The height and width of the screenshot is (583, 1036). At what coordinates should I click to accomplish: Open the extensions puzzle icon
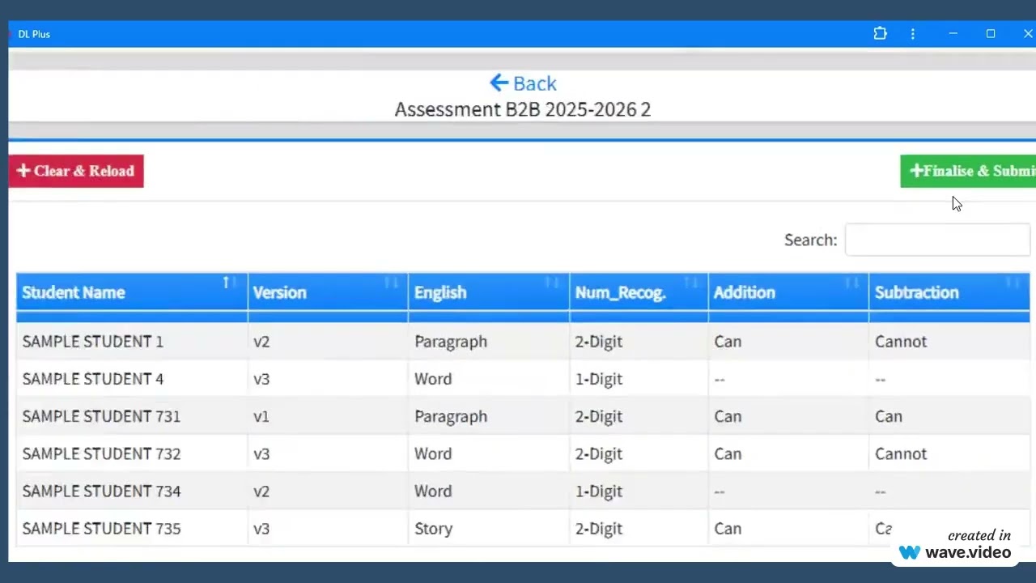point(880,34)
